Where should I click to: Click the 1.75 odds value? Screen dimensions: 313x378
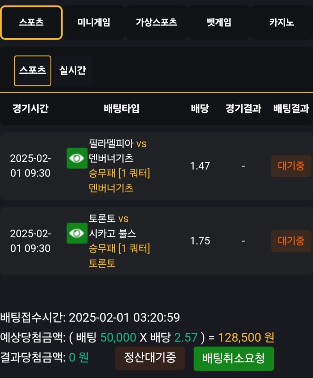[200, 241]
